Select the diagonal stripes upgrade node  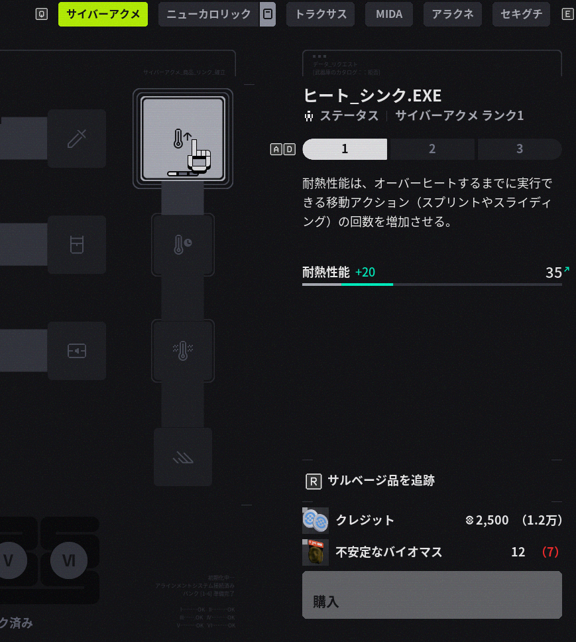(183, 457)
